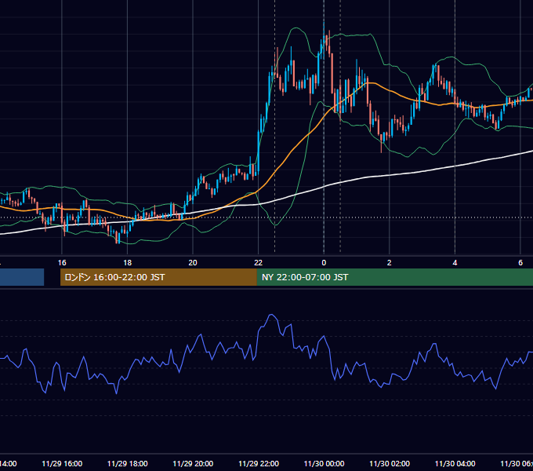
Task: Click the highest candle wick at 00:00
Action: [324, 27]
